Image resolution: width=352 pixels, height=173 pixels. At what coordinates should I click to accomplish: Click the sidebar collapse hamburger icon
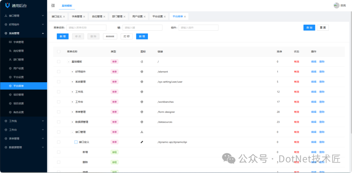(x=53, y=6)
